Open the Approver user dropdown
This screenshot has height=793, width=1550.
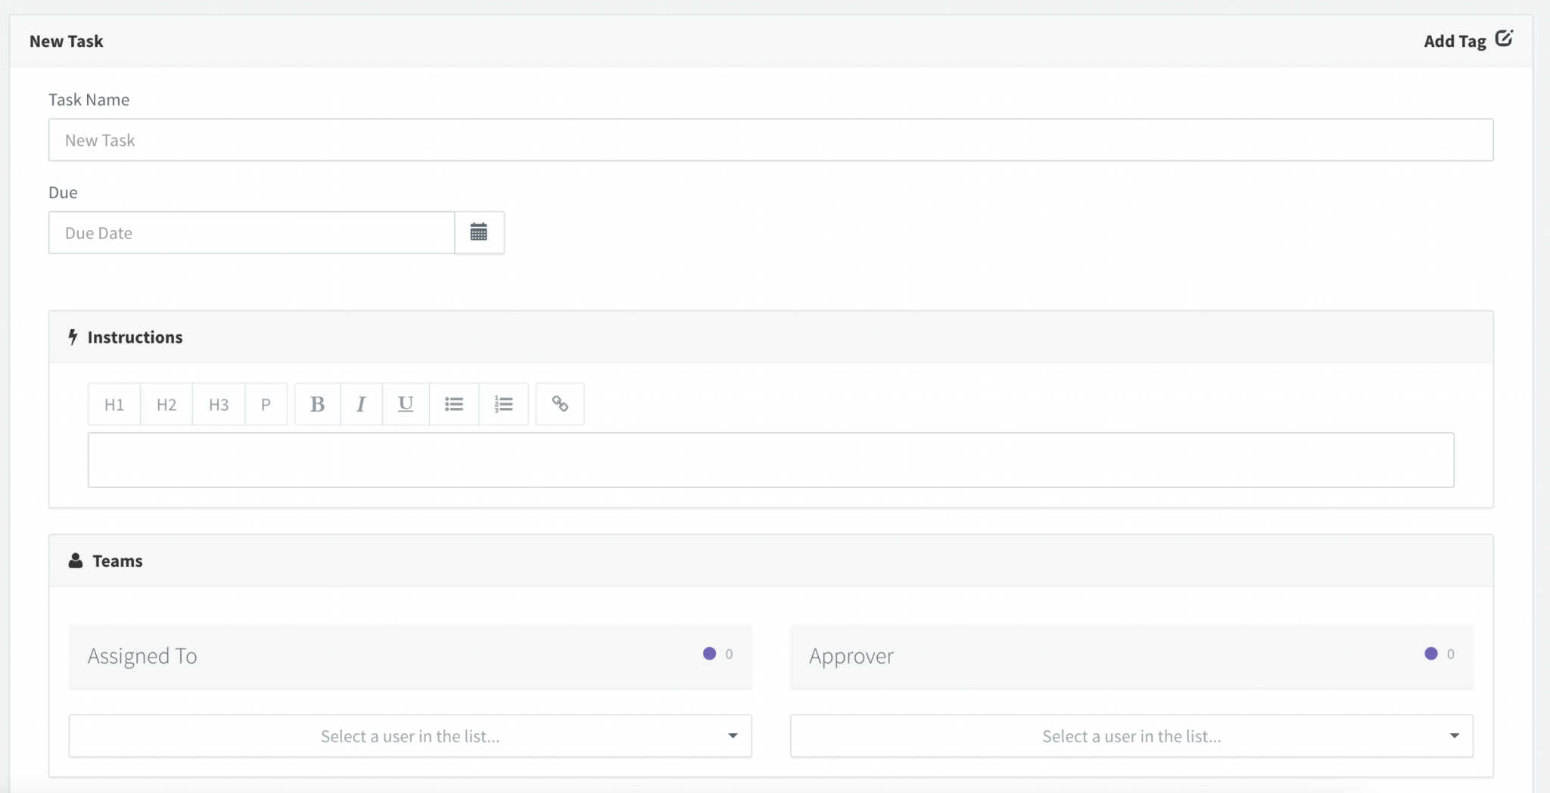point(1131,735)
